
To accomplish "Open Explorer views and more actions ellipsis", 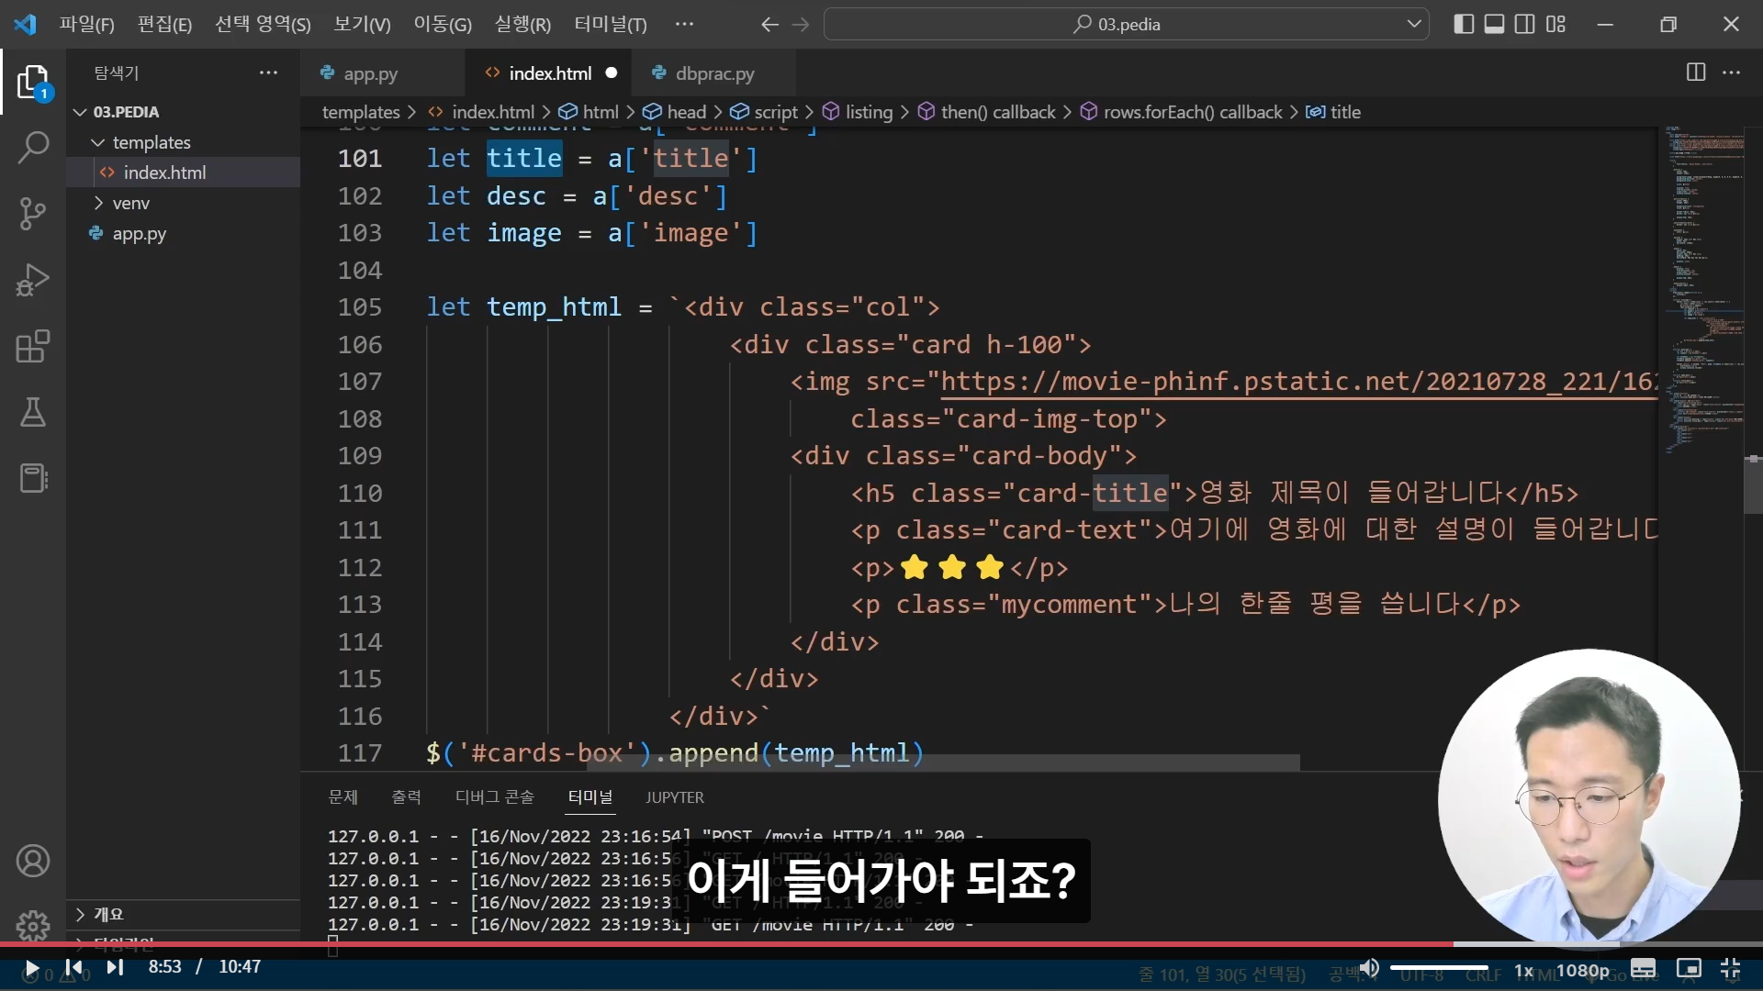I will pos(268,72).
